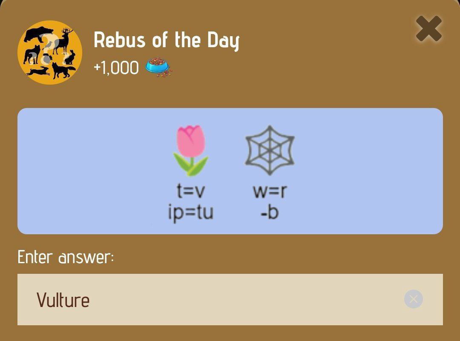The image size is (460, 341).
Task: Close the Rebus of the Day dialog
Action: click(x=428, y=28)
